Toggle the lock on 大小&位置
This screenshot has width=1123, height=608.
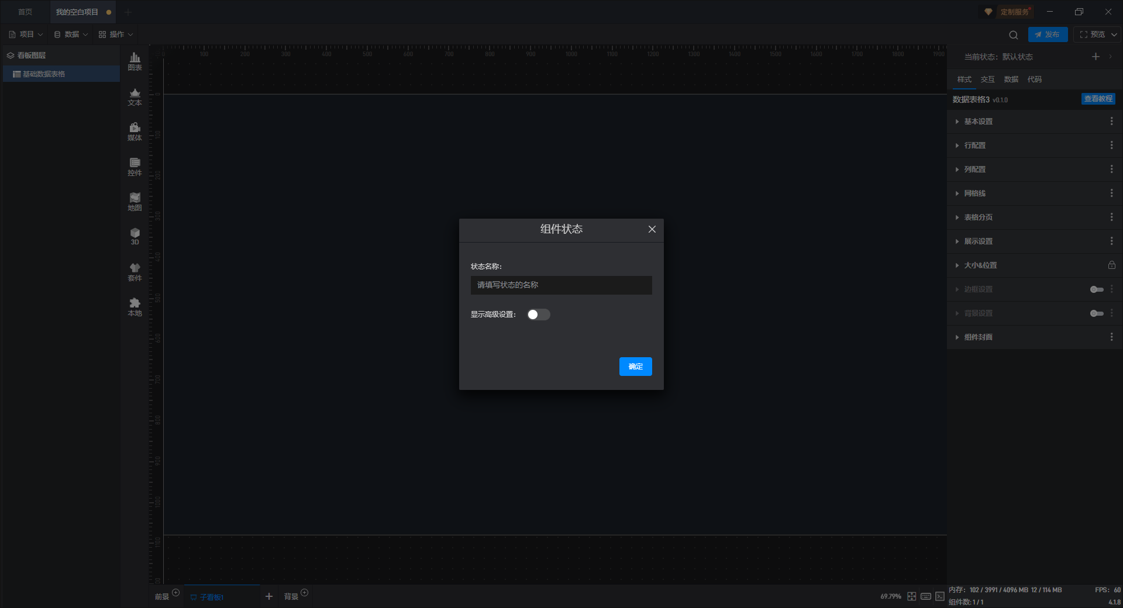[x=1111, y=265]
